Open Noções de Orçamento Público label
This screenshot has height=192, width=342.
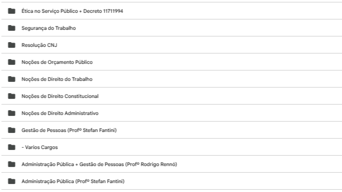pos(57,62)
